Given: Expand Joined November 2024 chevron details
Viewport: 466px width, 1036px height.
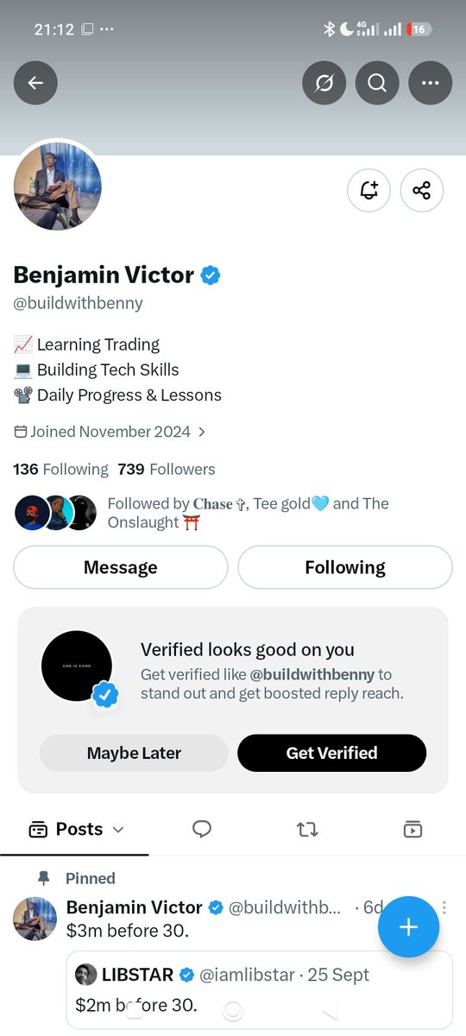Looking at the screenshot, I should (x=202, y=432).
